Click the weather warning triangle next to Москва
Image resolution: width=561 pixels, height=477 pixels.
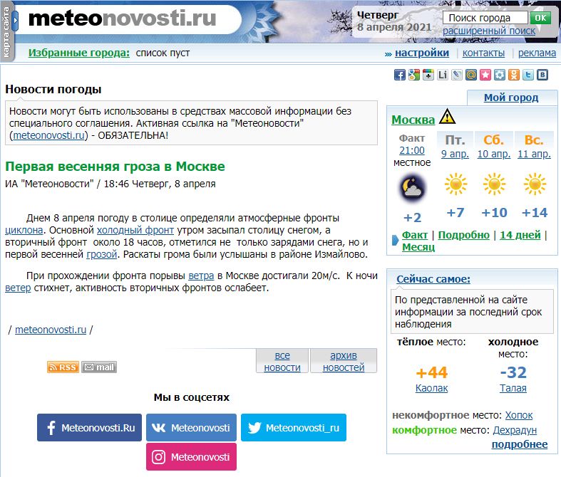447,117
